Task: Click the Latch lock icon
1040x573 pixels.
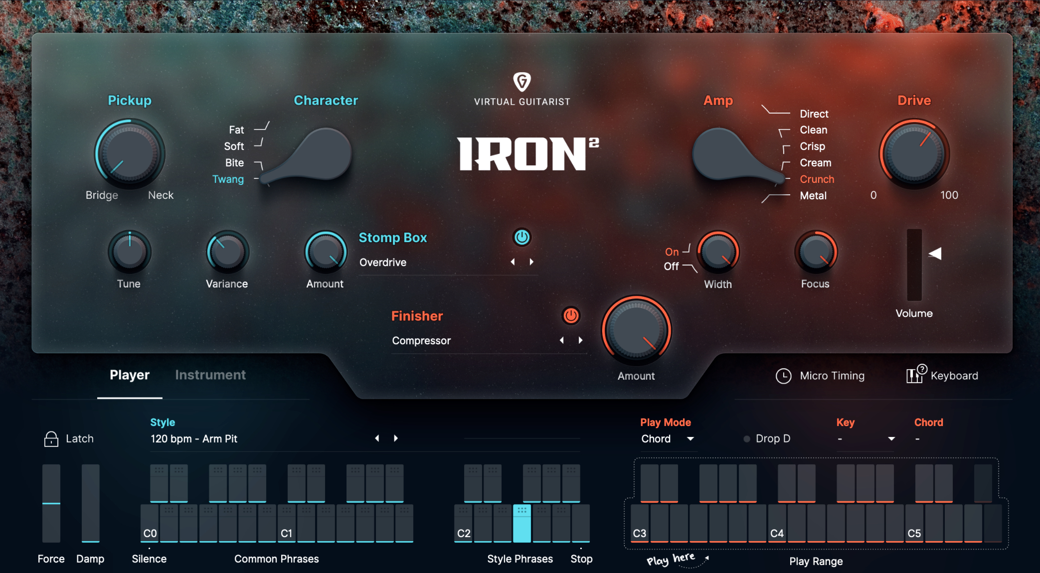Action: (x=51, y=439)
